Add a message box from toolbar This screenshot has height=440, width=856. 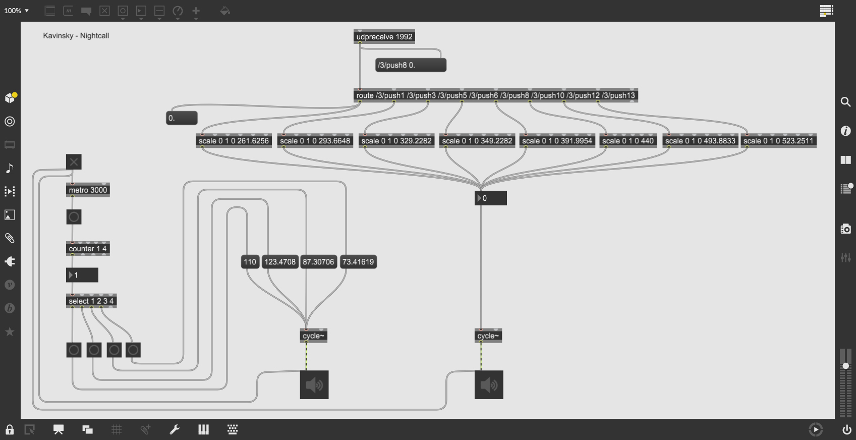68,11
